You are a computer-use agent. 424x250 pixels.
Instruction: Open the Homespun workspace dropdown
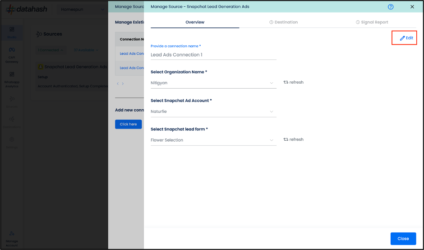click(82, 9)
